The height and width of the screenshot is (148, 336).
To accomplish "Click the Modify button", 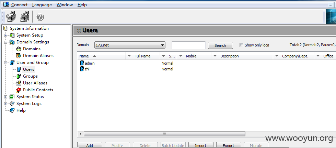I will pos(117,145).
